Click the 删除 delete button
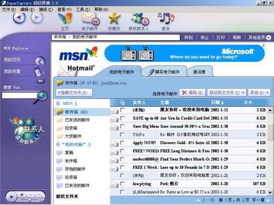Viewport: 274px width, 205px height. pos(192,92)
